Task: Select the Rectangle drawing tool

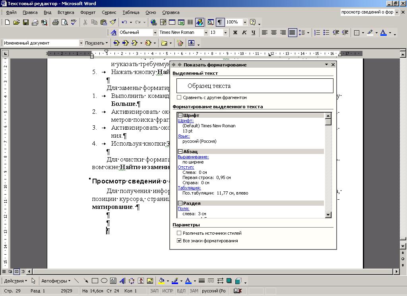Action: click(x=95, y=280)
